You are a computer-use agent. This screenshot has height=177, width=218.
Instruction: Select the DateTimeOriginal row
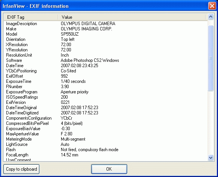(x=106, y=108)
